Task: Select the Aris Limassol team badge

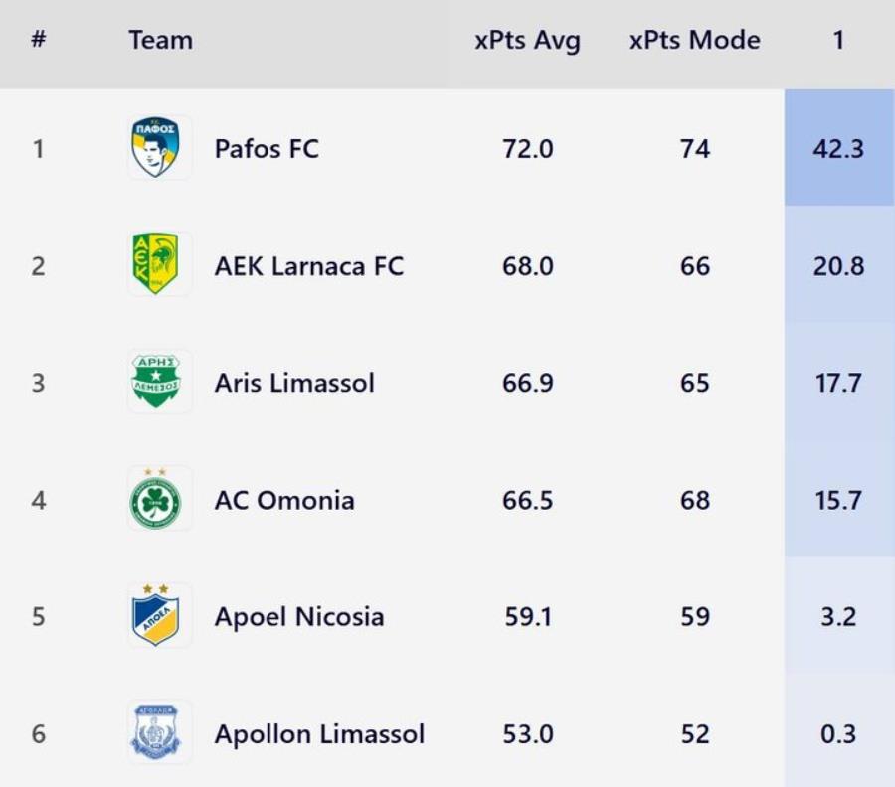Action: tap(159, 382)
